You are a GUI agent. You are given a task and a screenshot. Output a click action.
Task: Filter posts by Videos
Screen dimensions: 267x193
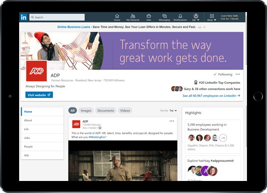(x=125, y=111)
